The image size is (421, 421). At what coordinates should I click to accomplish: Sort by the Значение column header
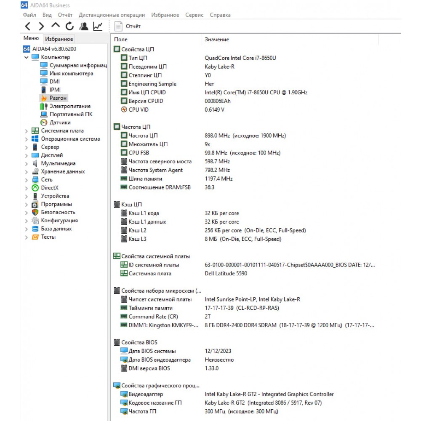290,40
